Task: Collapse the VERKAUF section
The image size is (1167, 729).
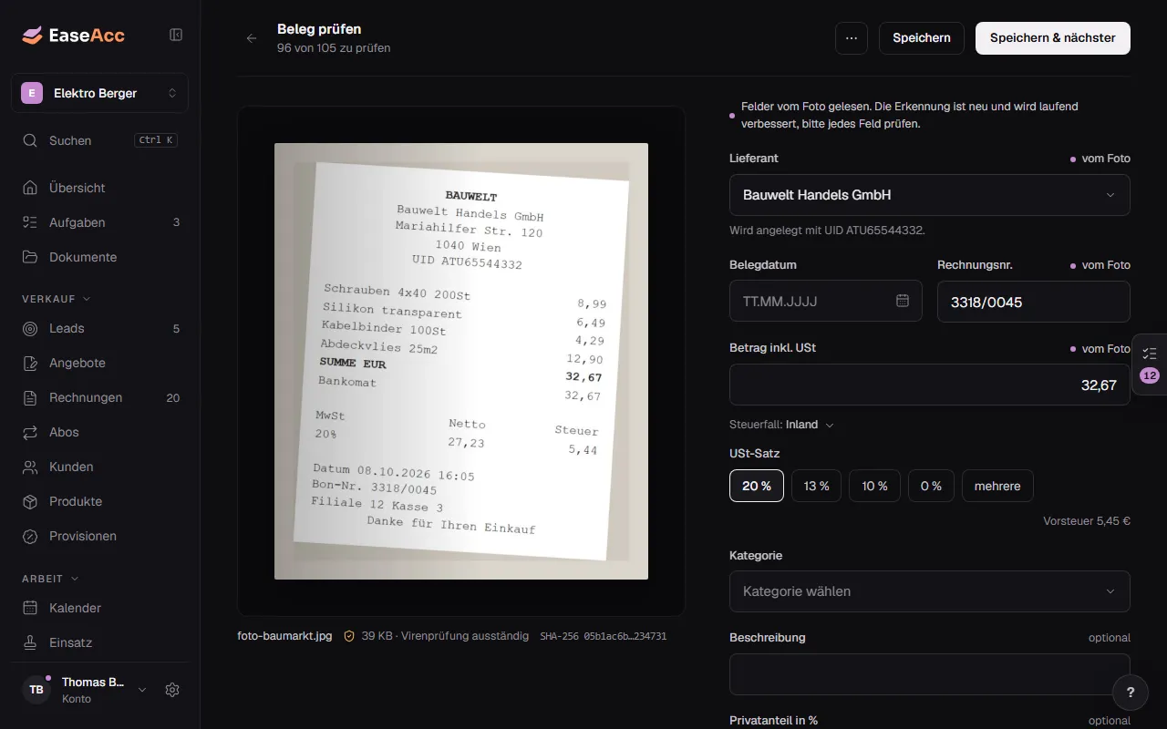Action: pos(57,298)
